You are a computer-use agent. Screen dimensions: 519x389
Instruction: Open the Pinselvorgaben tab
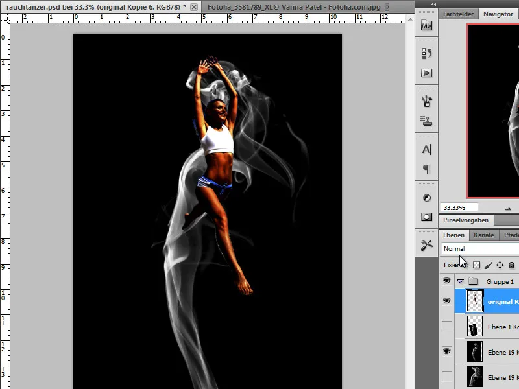click(x=466, y=220)
